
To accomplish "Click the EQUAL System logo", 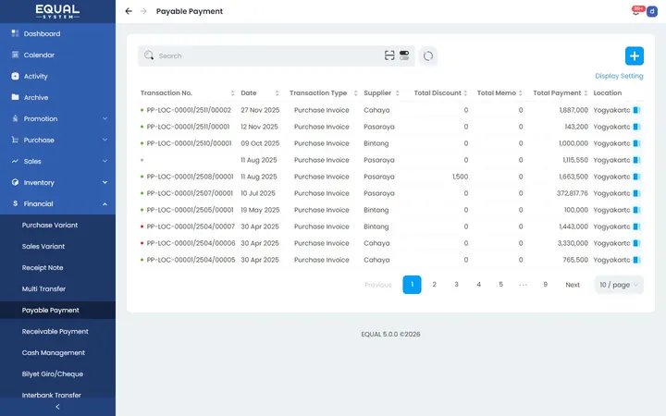I will [x=57, y=11].
